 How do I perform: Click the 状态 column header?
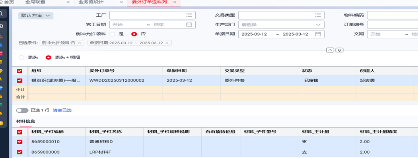327,71
